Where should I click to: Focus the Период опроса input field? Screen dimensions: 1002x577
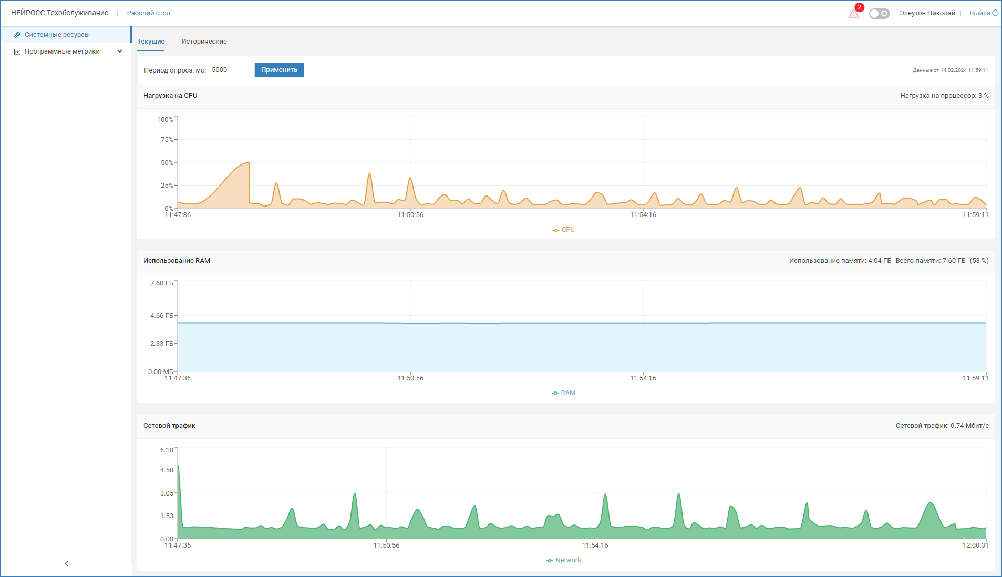[231, 70]
